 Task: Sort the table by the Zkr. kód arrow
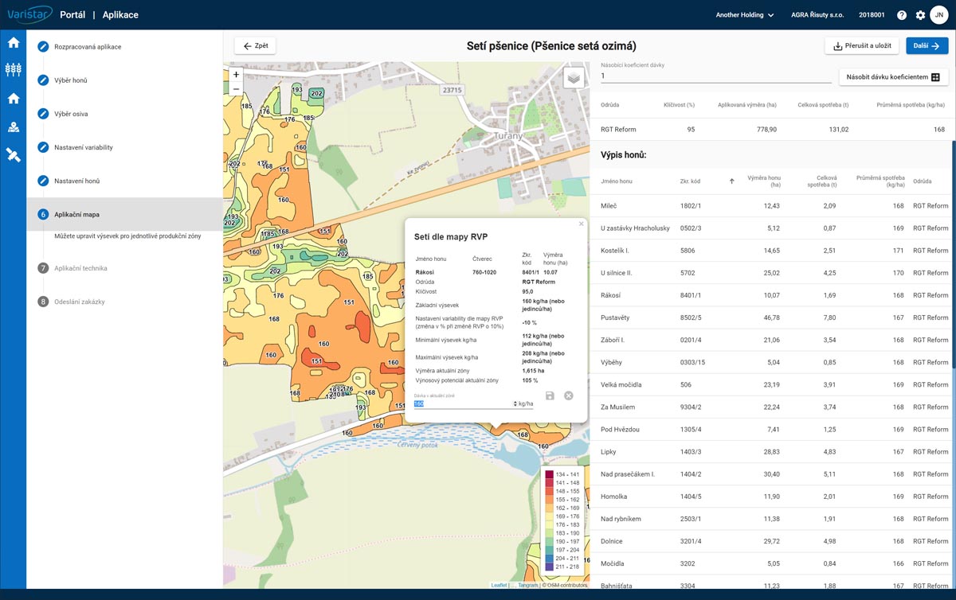pos(731,181)
